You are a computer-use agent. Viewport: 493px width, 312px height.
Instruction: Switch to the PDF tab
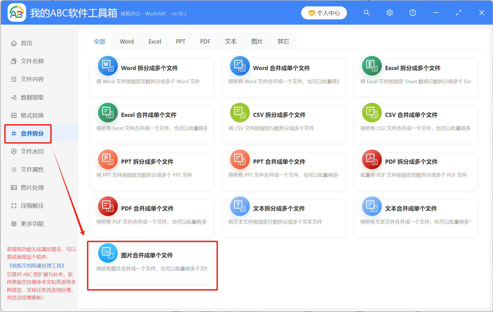(x=205, y=41)
